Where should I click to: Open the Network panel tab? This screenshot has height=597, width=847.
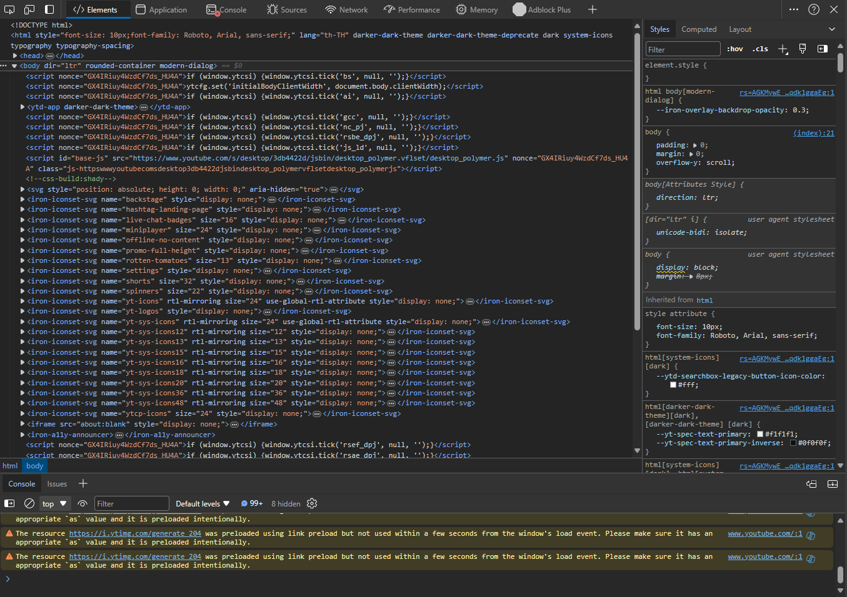click(x=346, y=9)
